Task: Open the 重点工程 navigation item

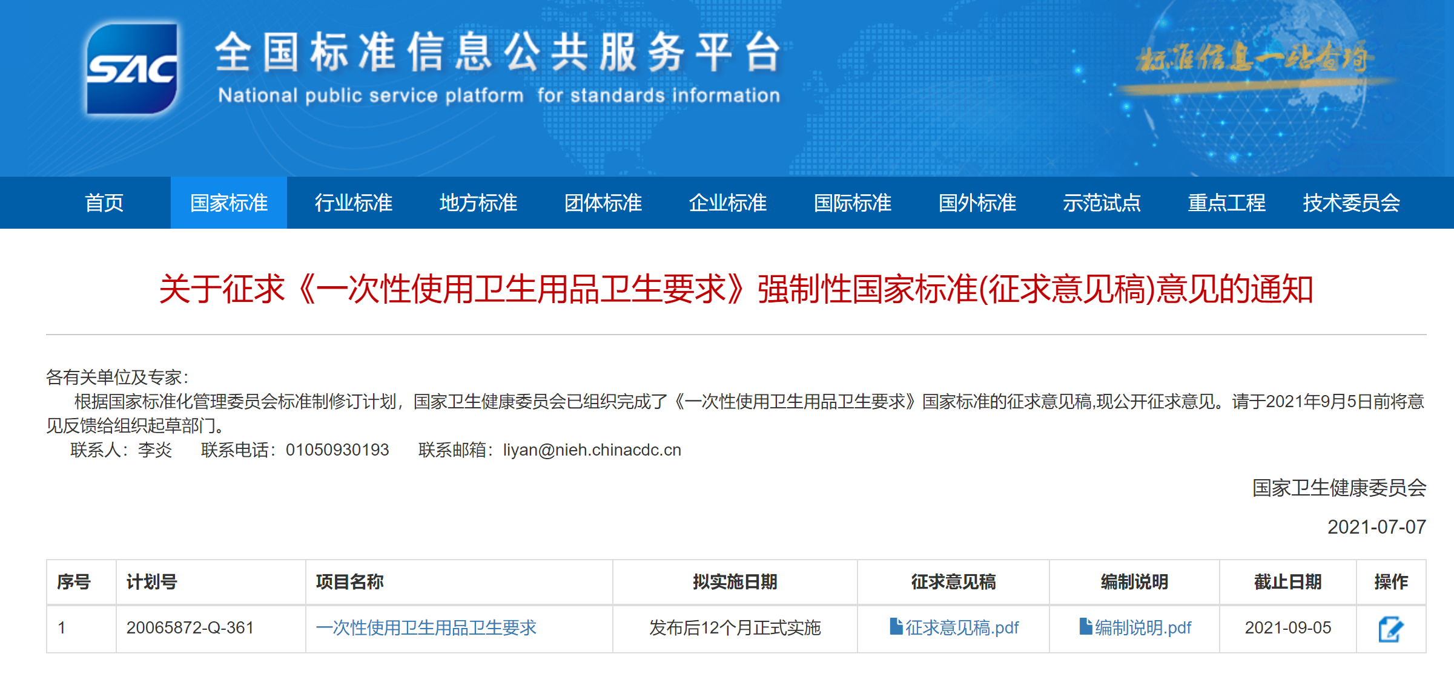Action: click(1227, 203)
